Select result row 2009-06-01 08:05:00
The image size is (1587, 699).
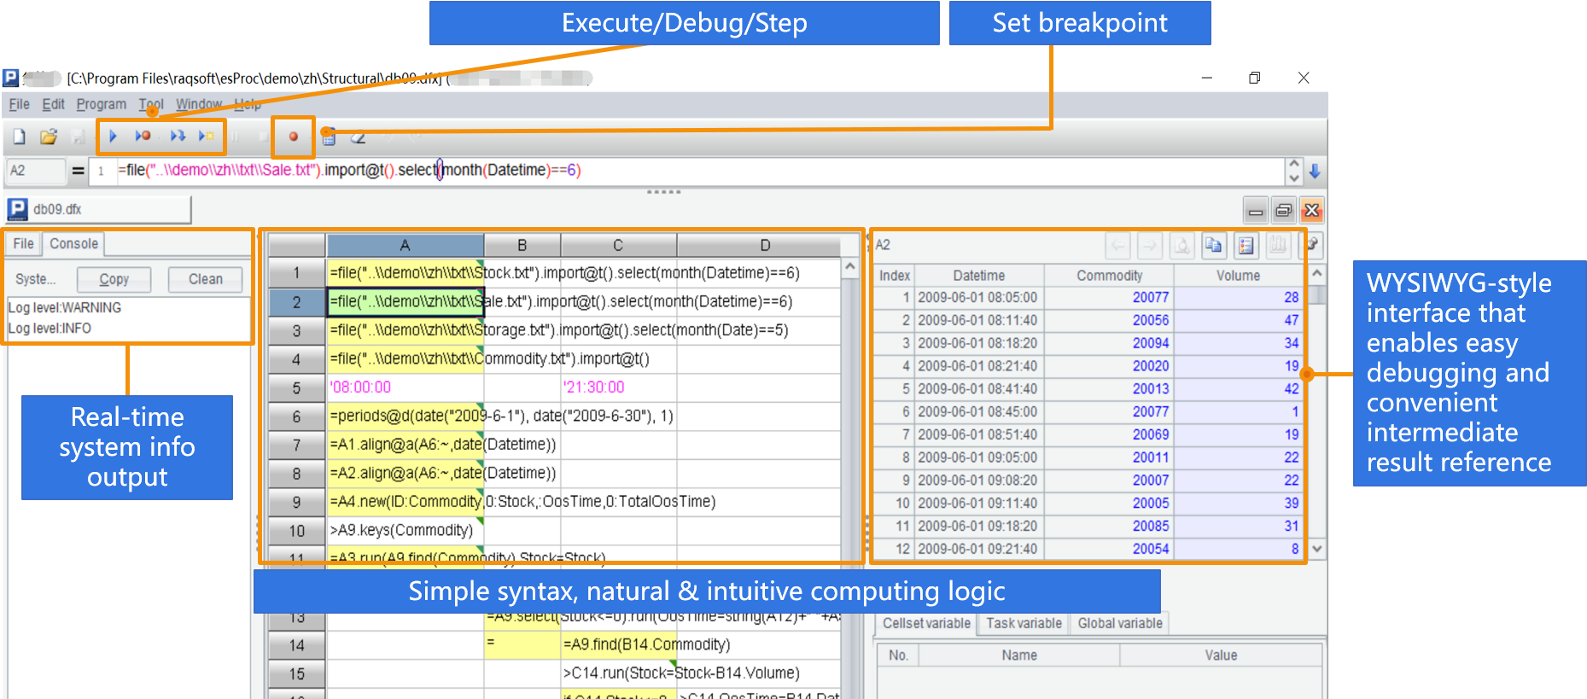click(1088, 298)
